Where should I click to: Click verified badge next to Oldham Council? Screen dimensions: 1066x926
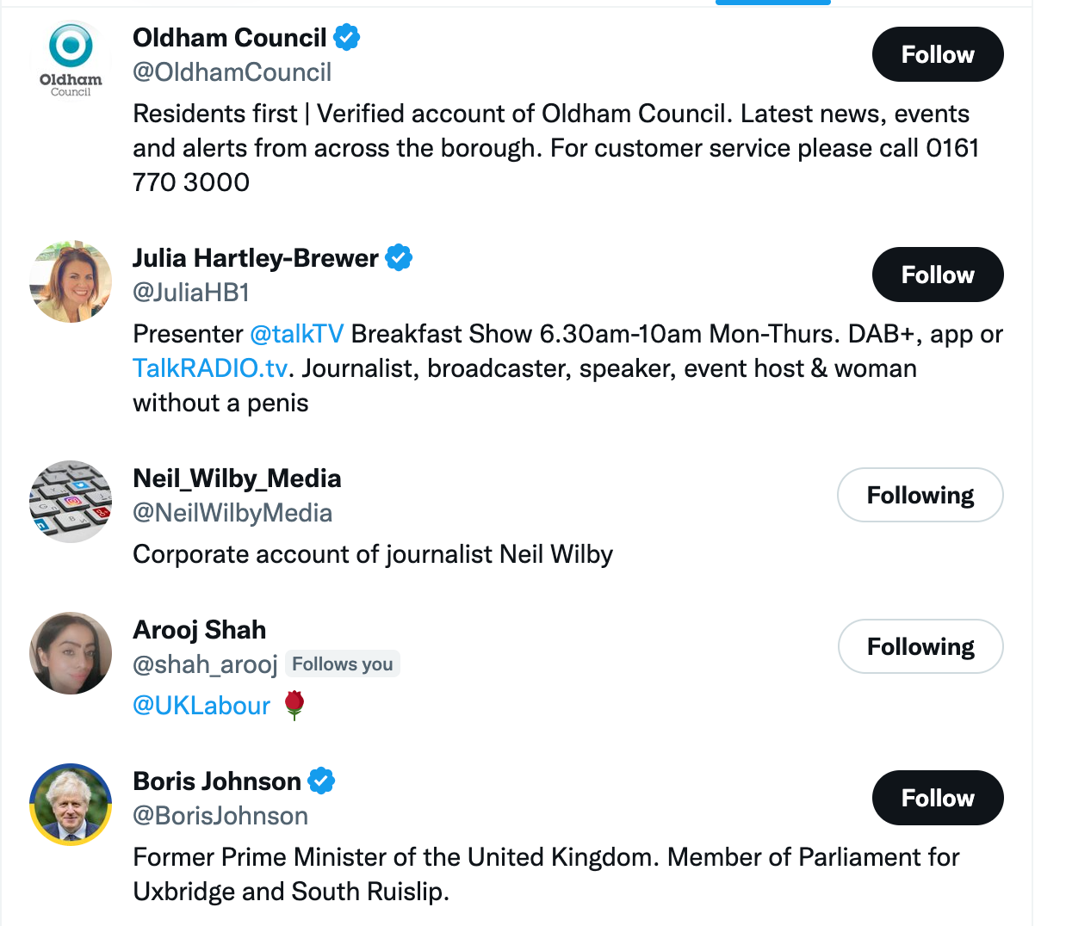pos(347,38)
